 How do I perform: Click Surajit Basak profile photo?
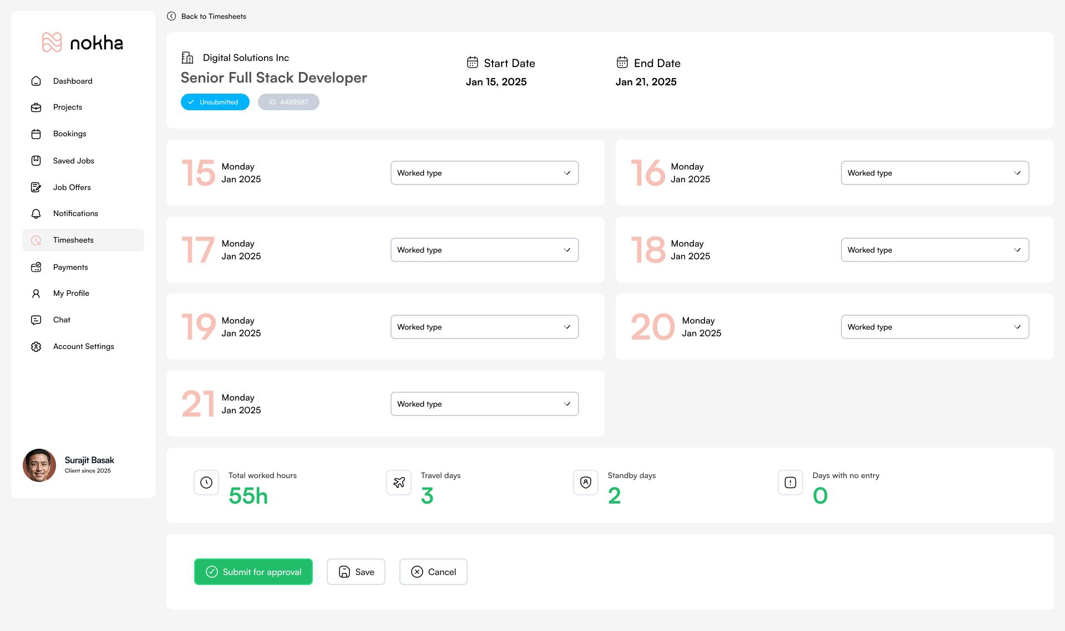(39, 465)
